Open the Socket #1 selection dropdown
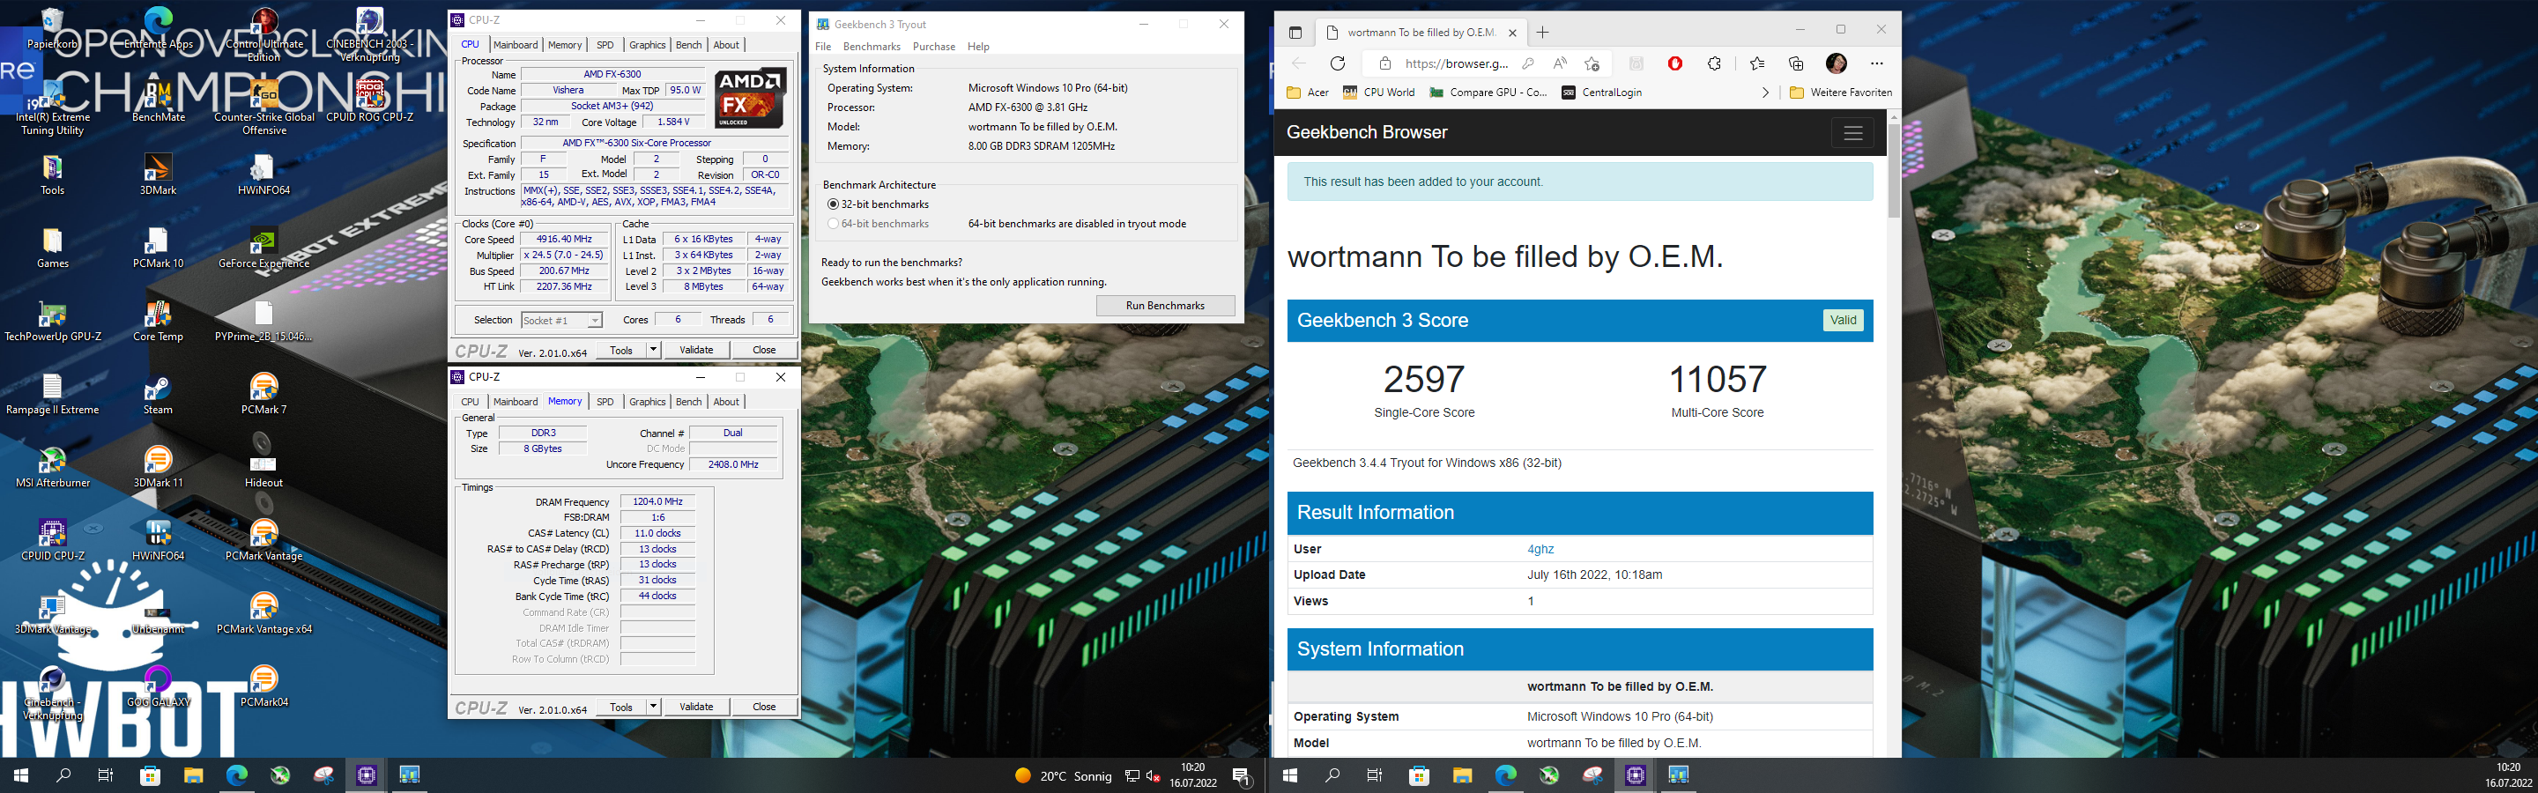 (x=560, y=320)
